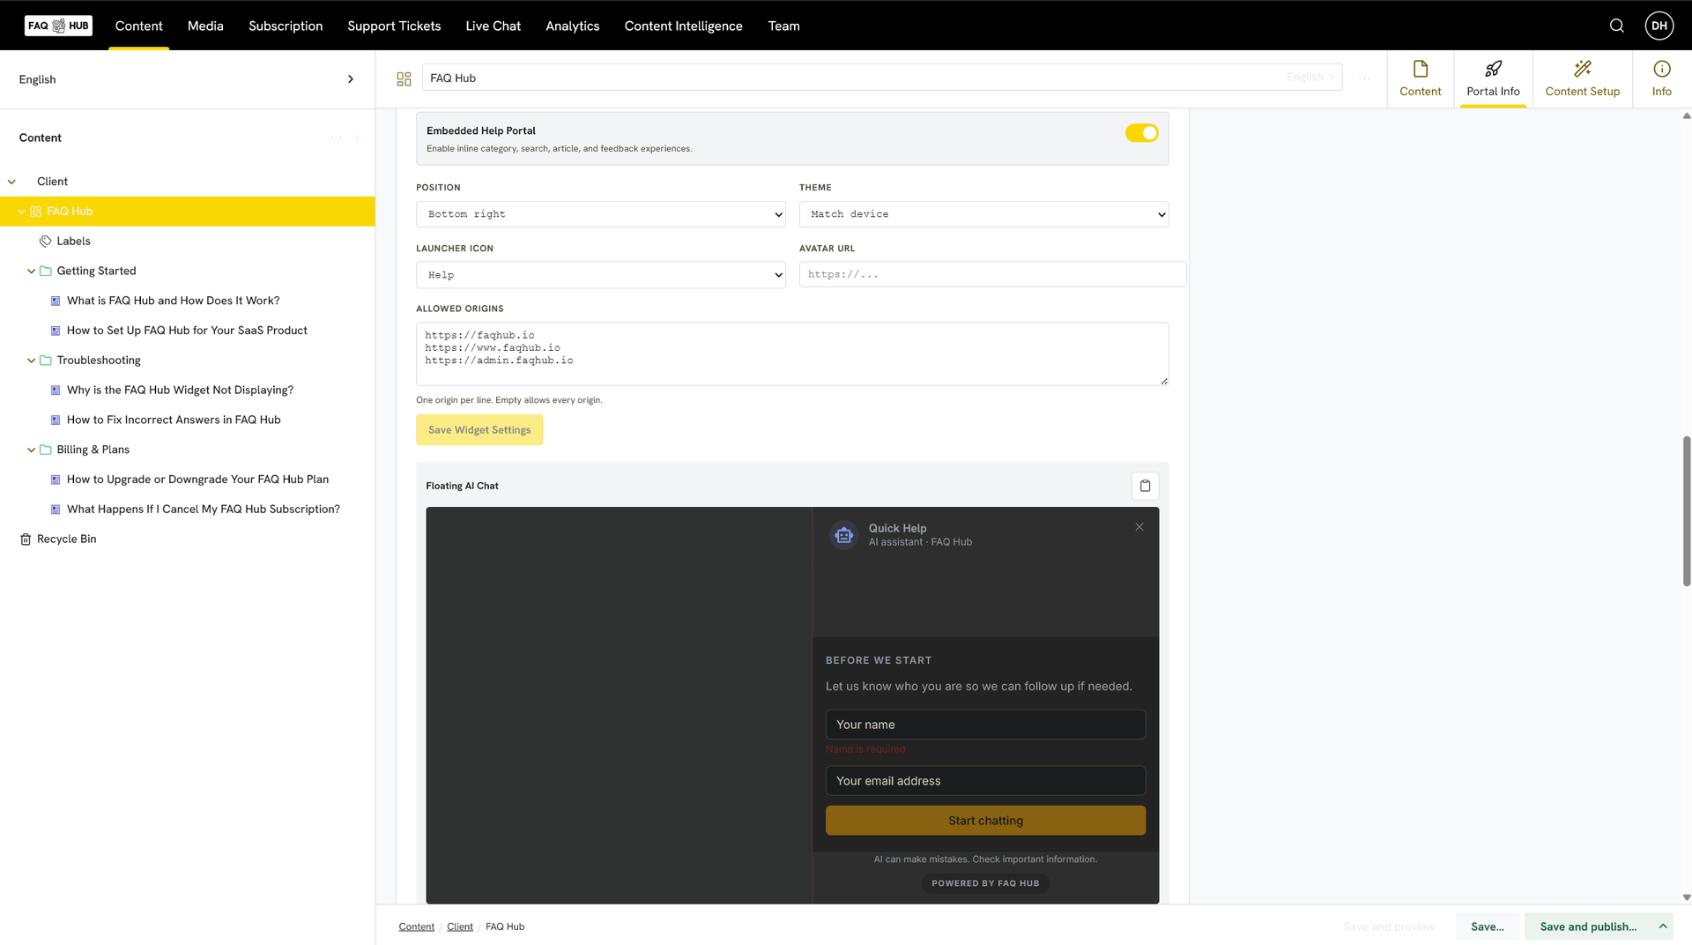Click article icon for How to Set Up FAQ Hub

tap(56, 331)
